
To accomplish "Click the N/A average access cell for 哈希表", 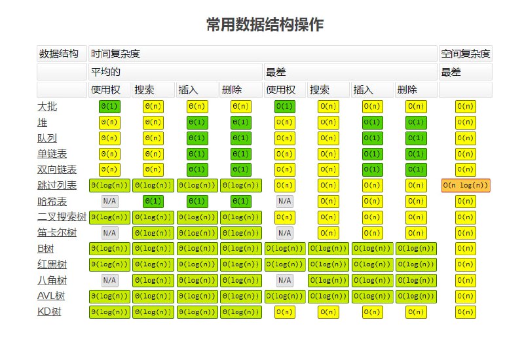I will click(x=109, y=202).
